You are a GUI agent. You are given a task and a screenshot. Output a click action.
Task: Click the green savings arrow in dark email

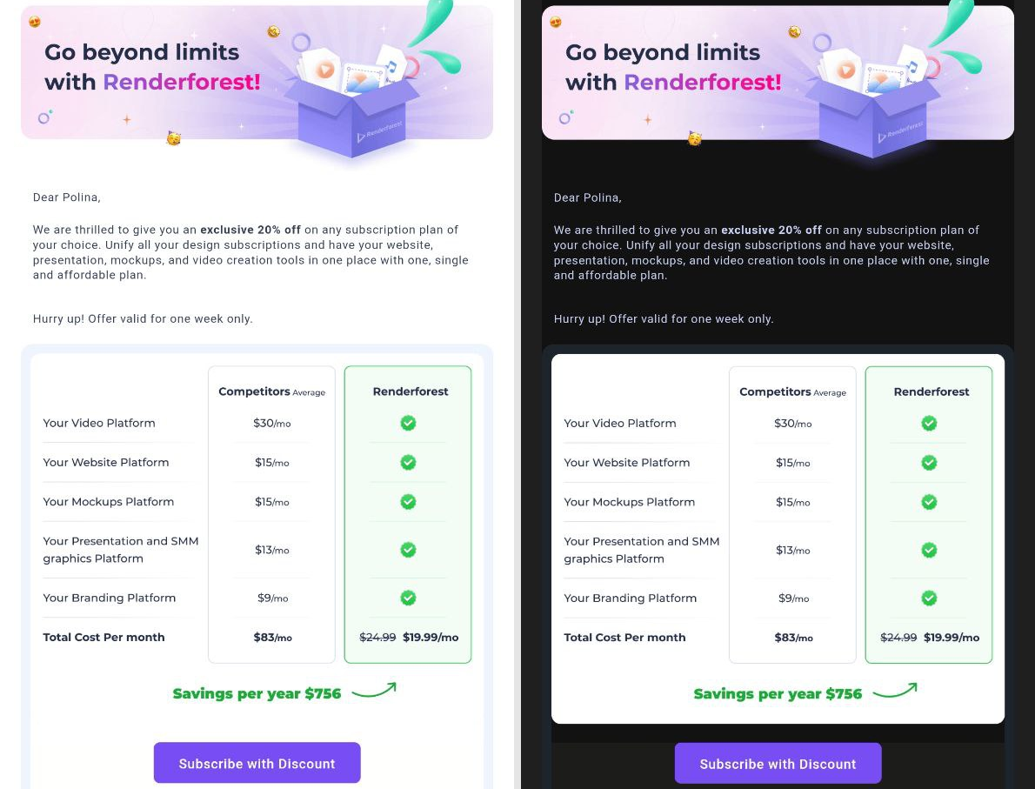[x=894, y=691]
